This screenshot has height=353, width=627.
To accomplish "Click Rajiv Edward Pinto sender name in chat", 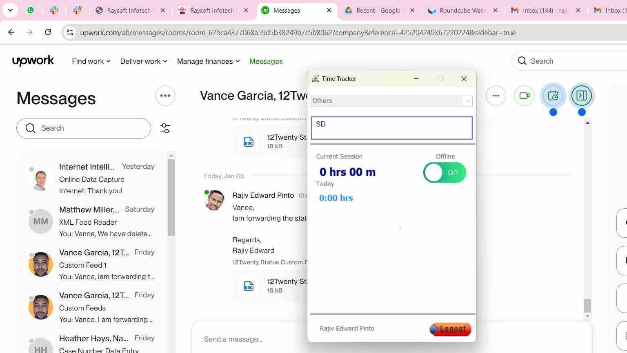I will [x=263, y=195].
